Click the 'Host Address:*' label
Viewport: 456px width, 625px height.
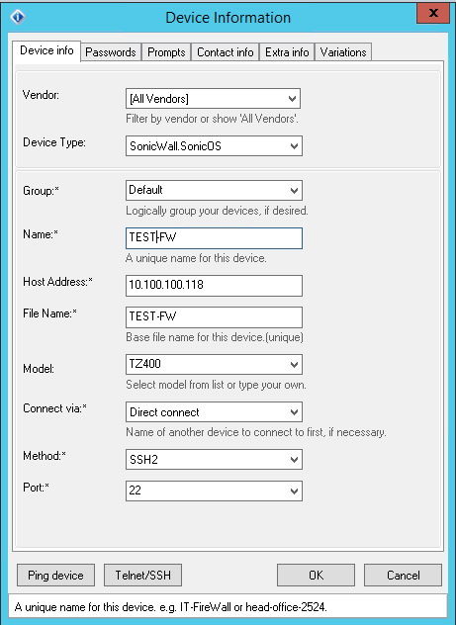[57, 282]
